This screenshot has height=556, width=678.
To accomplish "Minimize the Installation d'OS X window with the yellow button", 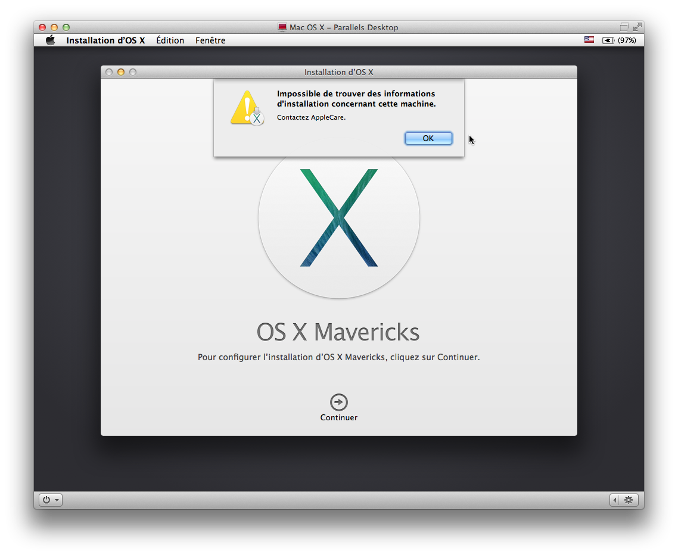I will pyautogui.click(x=121, y=72).
